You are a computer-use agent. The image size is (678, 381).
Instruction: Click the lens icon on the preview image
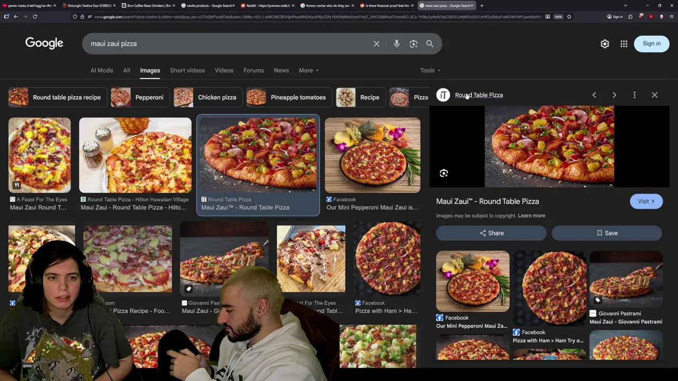pyautogui.click(x=444, y=173)
